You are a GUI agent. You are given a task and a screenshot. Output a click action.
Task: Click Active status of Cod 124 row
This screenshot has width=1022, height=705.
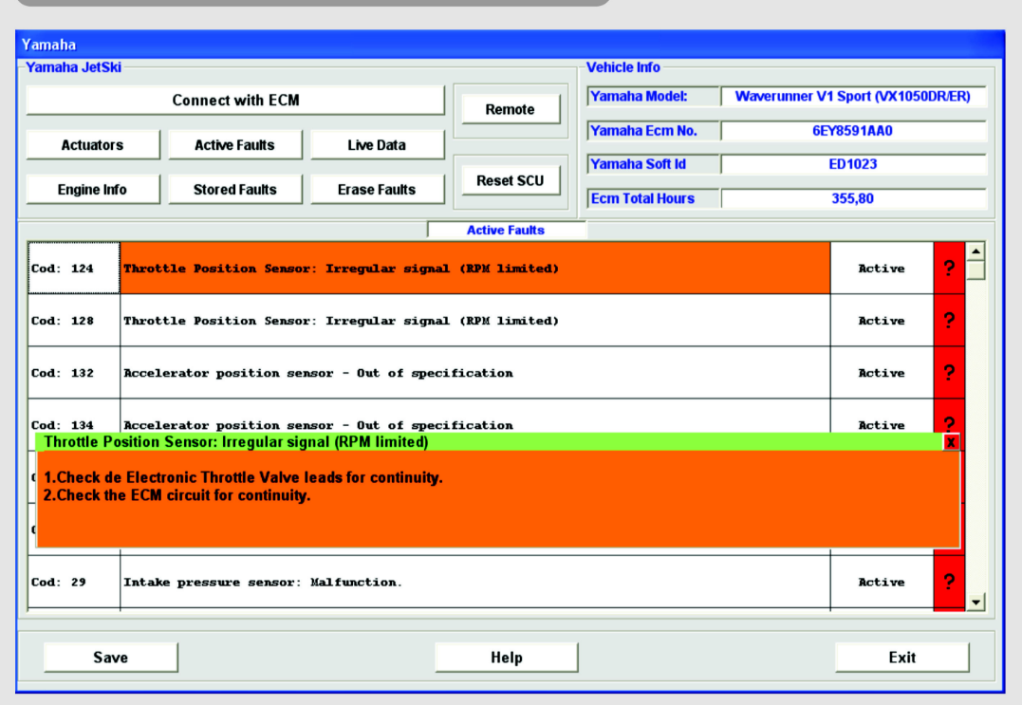click(882, 268)
